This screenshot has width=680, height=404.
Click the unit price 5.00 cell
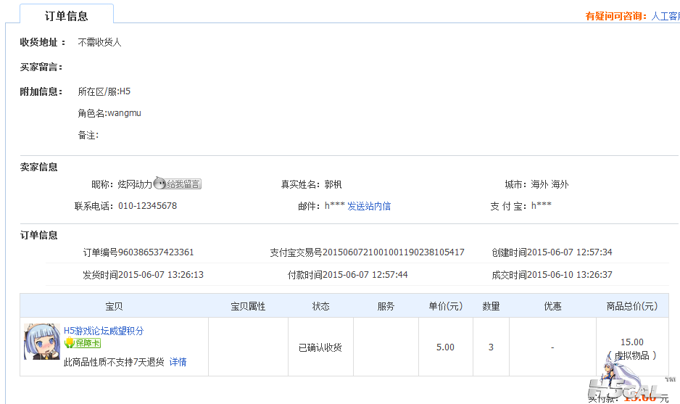tap(445, 347)
